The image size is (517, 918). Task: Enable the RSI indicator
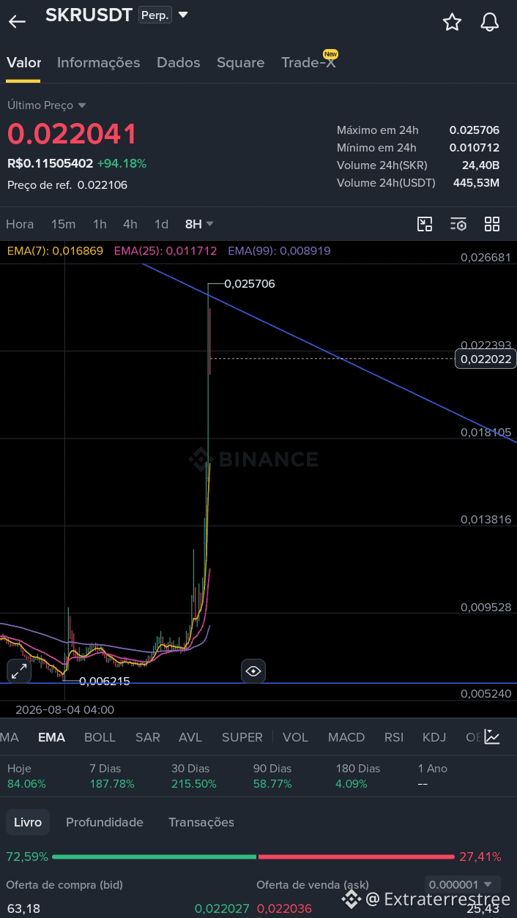pyautogui.click(x=394, y=737)
